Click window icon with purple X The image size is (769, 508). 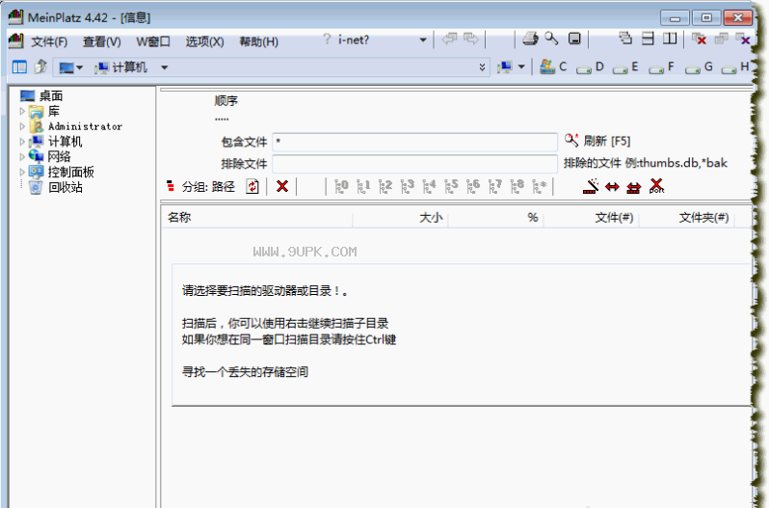(743, 39)
